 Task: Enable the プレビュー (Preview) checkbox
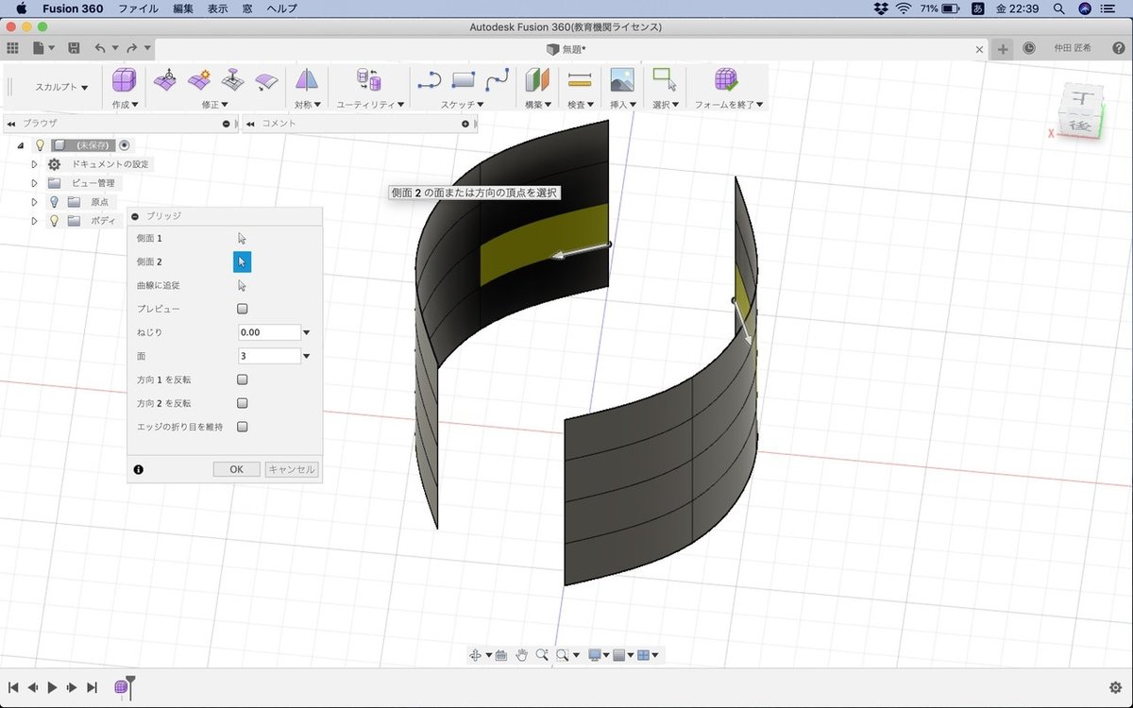pos(243,309)
